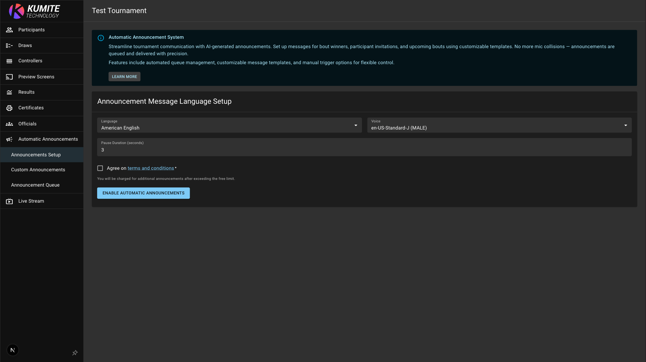The image size is (646, 362).
Task: Go to Announcement Queue page
Action: point(35,185)
